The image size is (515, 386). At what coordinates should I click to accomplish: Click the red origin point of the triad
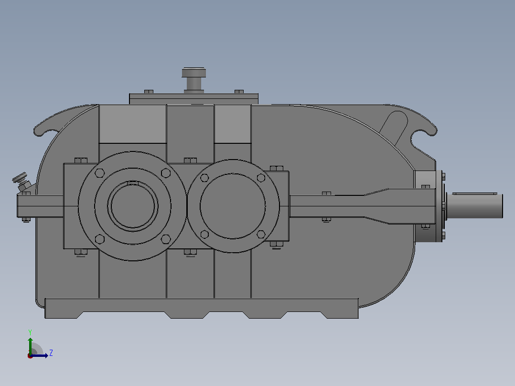click(30, 356)
